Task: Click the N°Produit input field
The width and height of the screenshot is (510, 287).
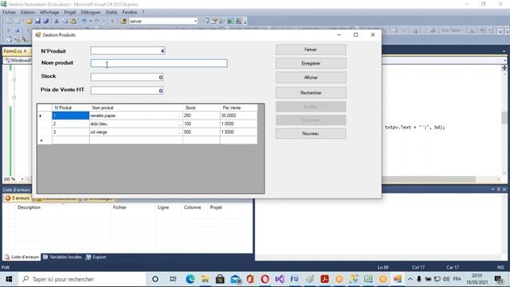Action: 127,50
